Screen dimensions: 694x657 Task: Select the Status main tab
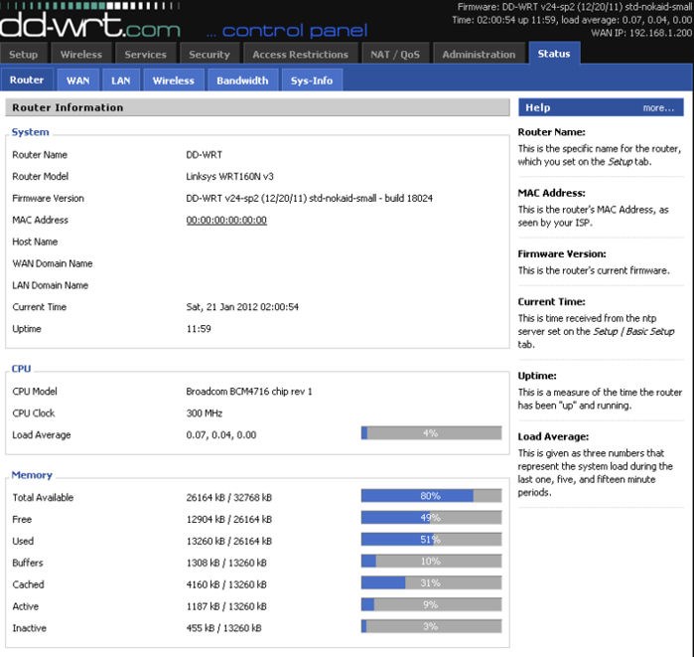click(x=554, y=53)
